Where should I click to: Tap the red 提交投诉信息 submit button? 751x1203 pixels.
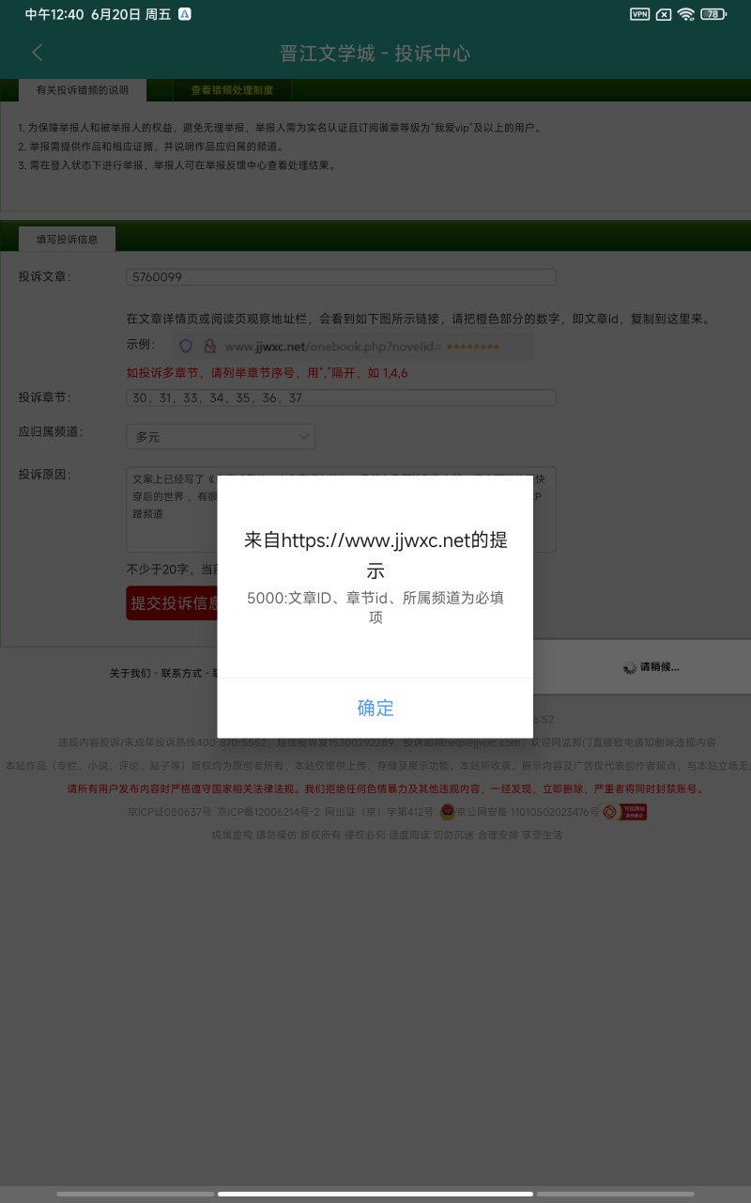pos(174,602)
